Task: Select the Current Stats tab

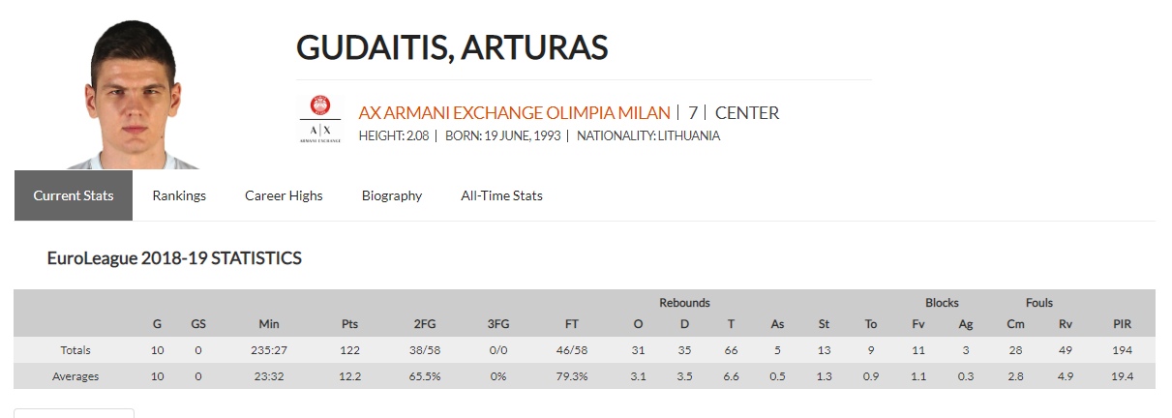Action: tap(74, 195)
